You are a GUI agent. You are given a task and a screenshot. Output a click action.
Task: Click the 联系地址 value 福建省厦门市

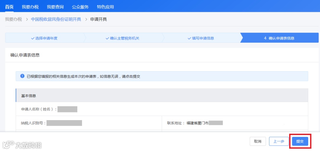198,123
